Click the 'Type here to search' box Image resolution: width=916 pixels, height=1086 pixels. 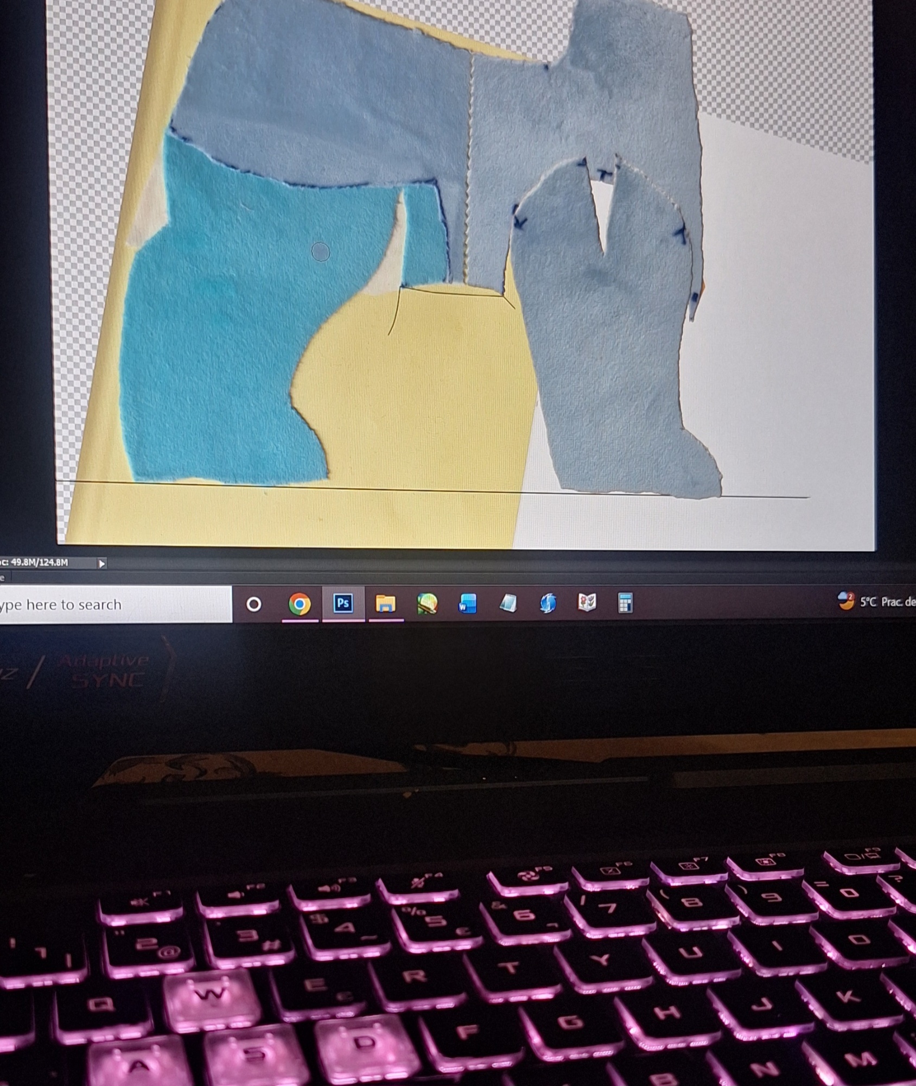point(109,604)
